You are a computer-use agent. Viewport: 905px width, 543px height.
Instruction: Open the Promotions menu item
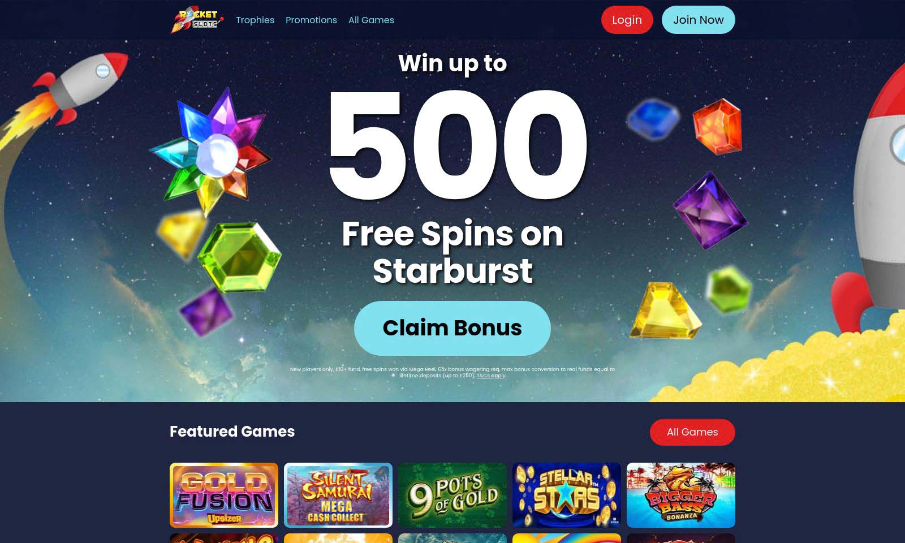(311, 20)
